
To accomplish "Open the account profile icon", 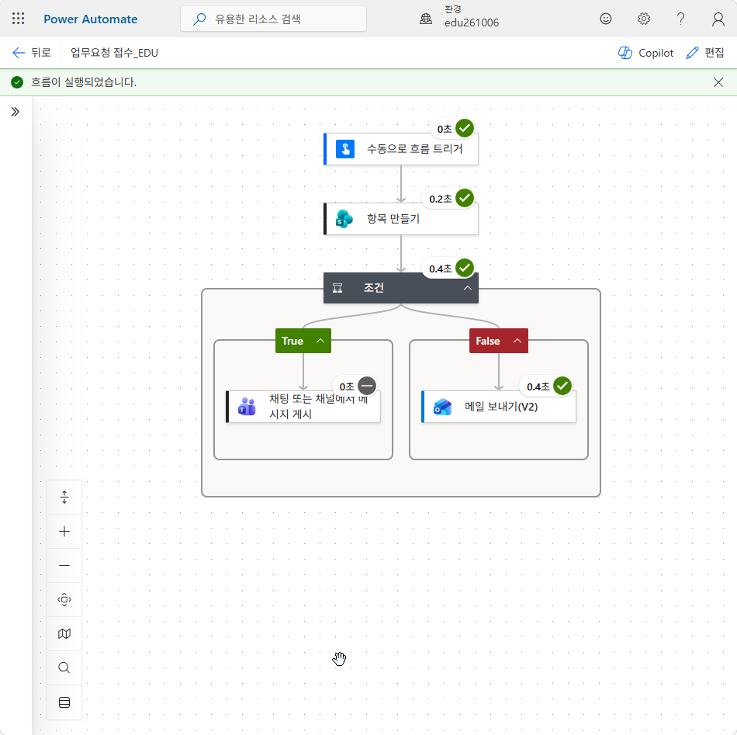I will (718, 19).
